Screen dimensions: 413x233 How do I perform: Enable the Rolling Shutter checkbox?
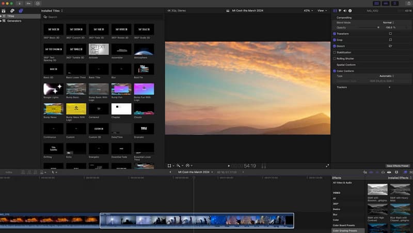click(x=335, y=59)
